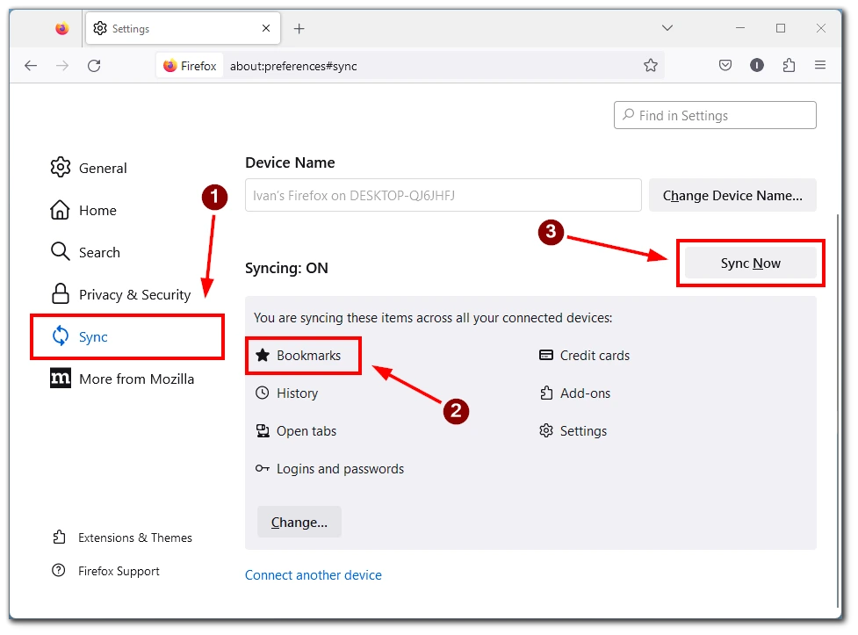Open Extensions & Themes link
The width and height of the screenshot is (858, 635).
point(122,538)
